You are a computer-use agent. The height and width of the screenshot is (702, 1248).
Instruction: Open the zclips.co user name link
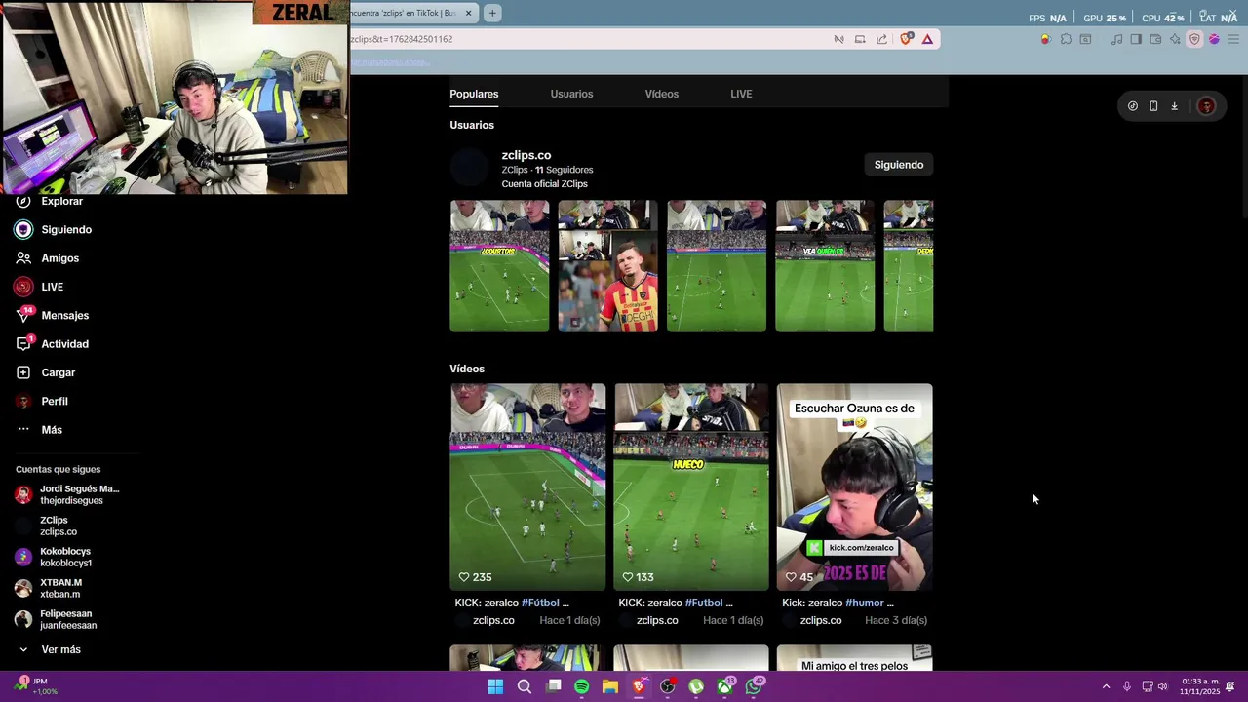[x=526, y=155]
